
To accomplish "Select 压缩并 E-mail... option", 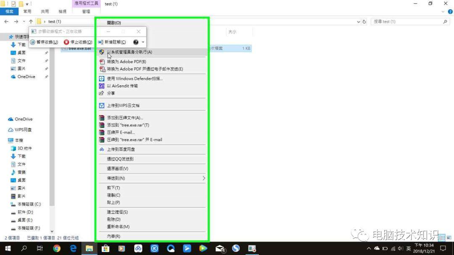I will pos(152,132).
